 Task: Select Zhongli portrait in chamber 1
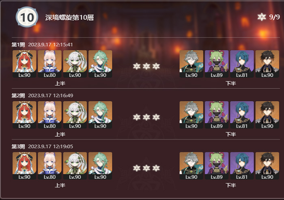coord(267,64)
